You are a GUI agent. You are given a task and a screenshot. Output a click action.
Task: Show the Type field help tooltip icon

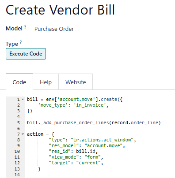tap(21, 42)
